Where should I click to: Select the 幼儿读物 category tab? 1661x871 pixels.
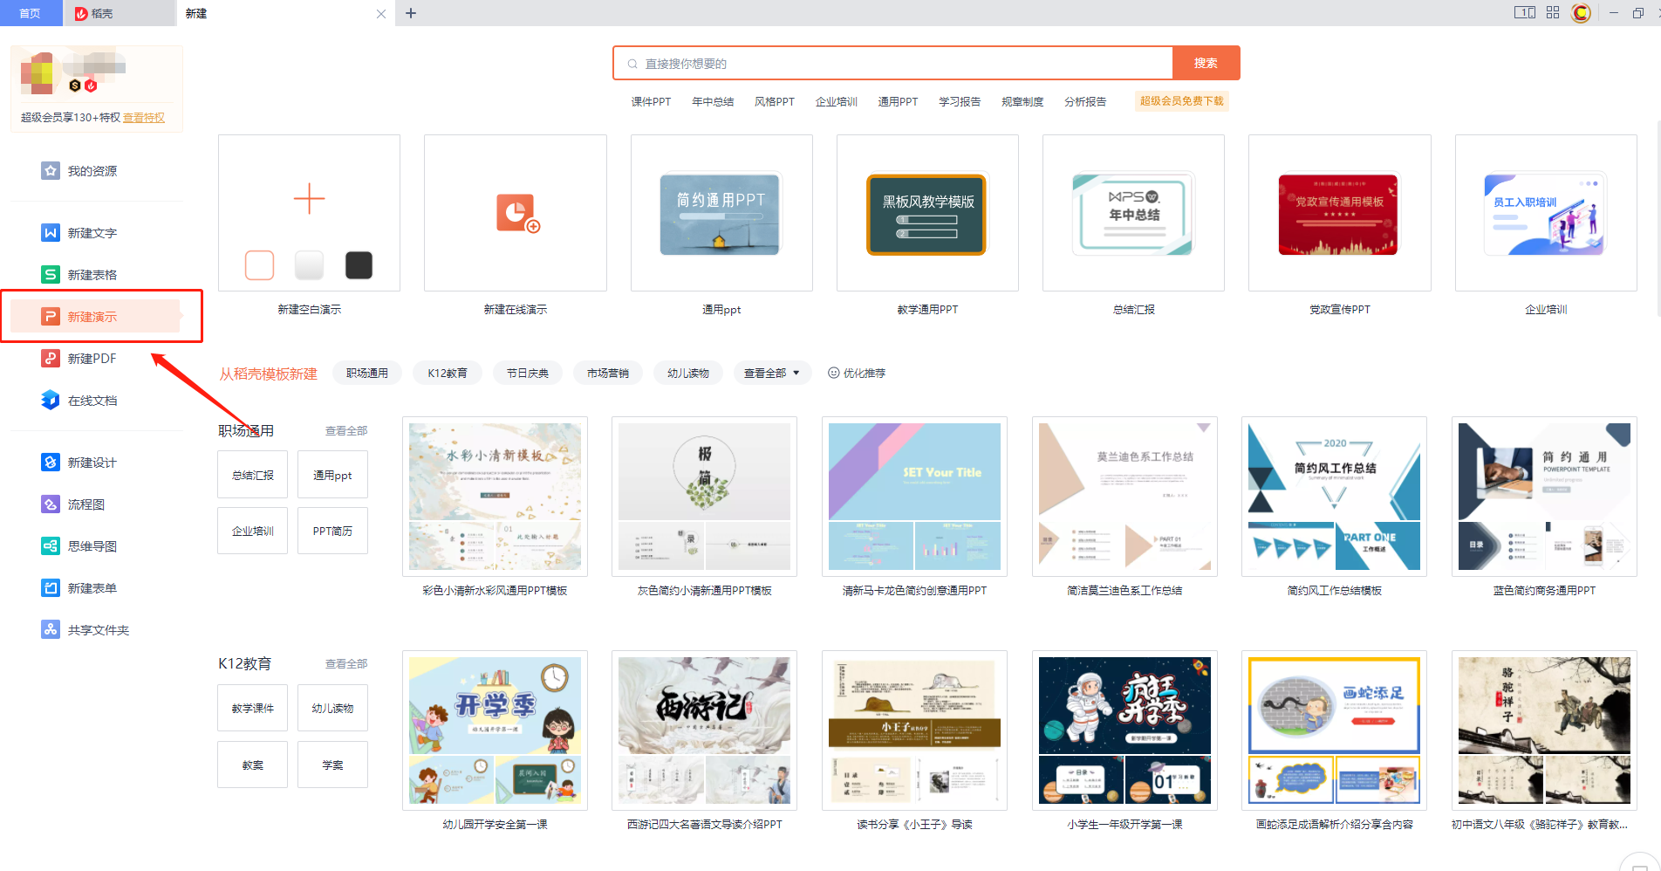(x=688, y=373)
